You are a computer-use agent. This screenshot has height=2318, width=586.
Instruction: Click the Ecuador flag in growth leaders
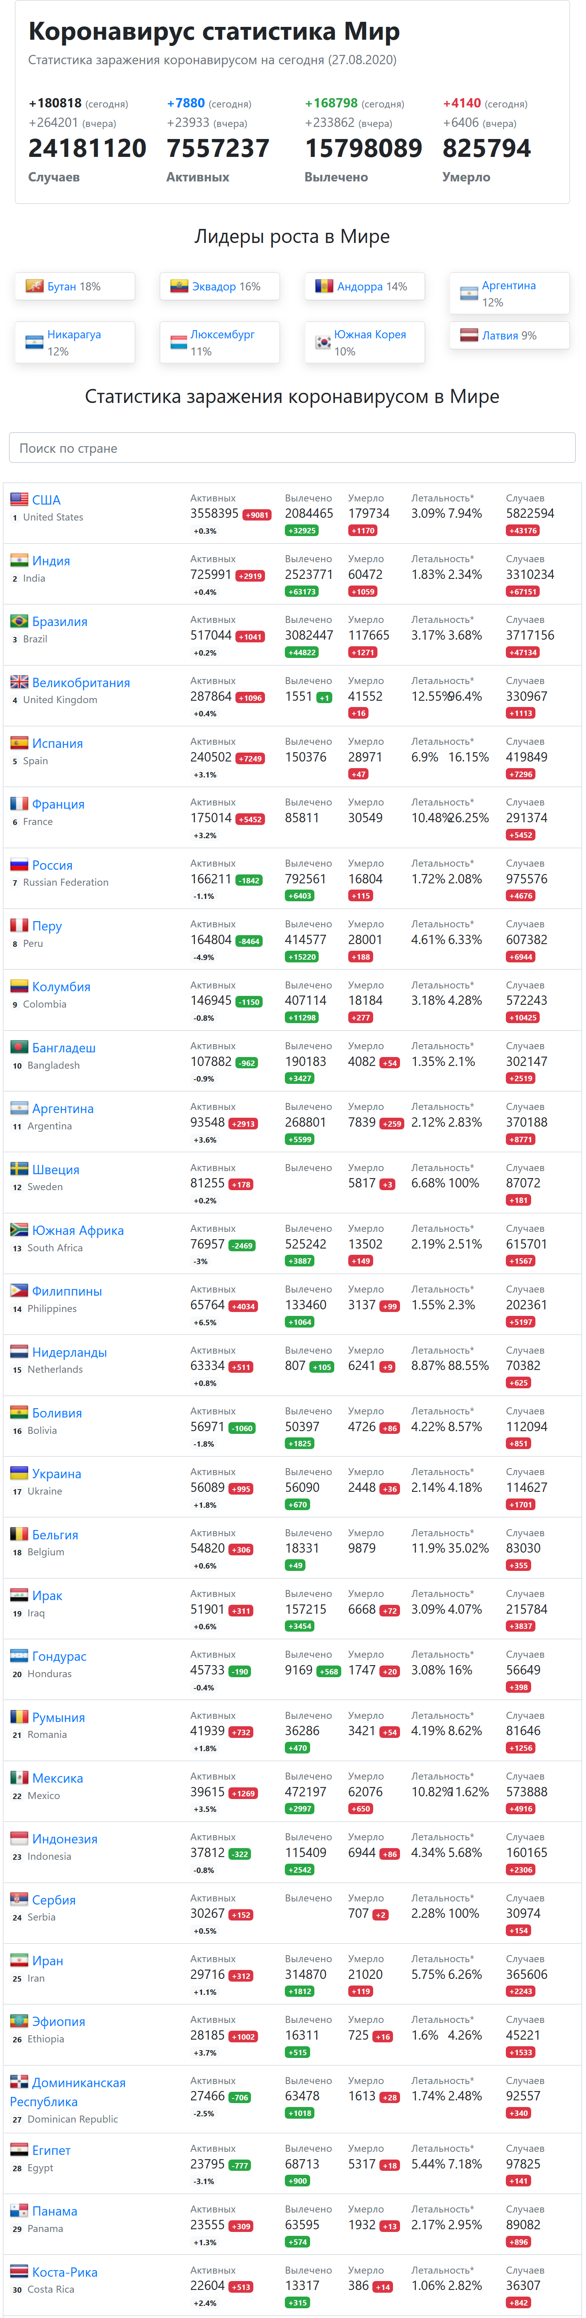(180, 286)
